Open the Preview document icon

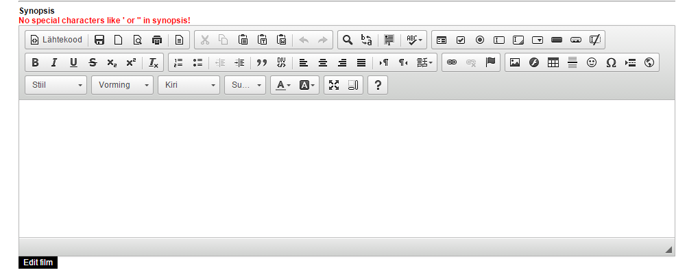point(138,40)
